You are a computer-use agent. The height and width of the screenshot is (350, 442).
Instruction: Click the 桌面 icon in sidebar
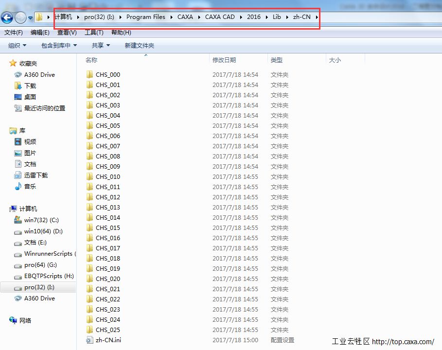[18, 97]
